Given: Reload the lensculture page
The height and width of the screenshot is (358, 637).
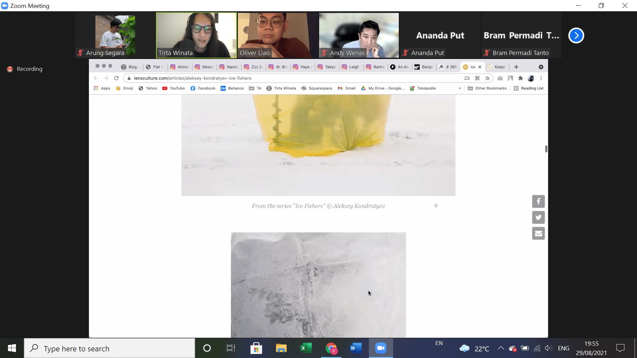Looking at the screenshot, I should (116, 78).
